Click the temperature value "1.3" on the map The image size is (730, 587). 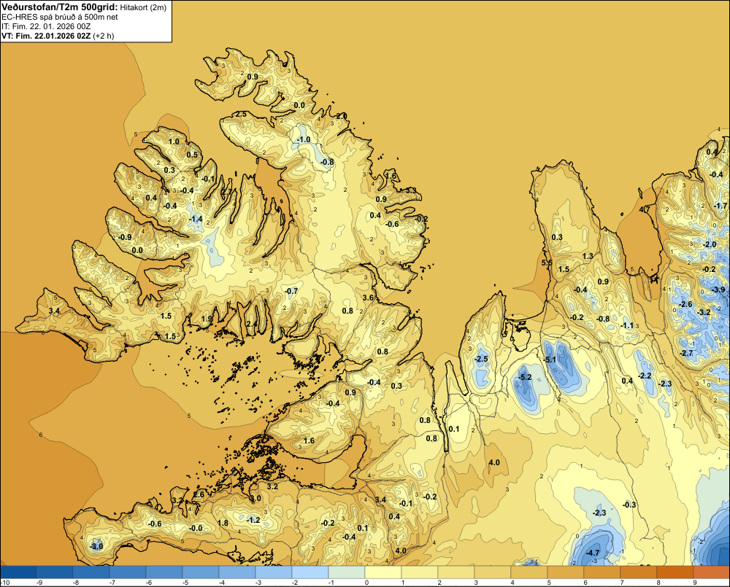[588, 256]
